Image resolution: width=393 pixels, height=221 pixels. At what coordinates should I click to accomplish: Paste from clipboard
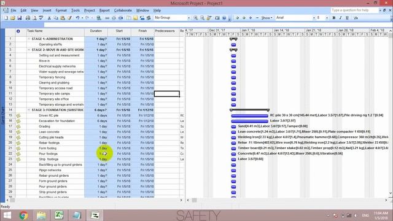63,18
